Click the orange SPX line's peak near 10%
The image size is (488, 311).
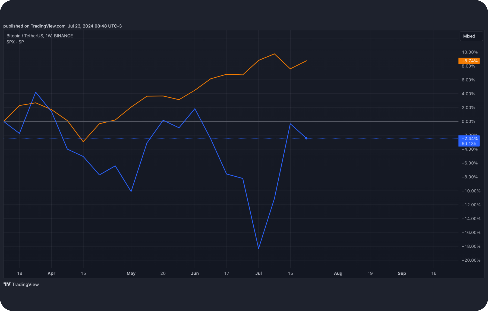click(275, 54)
